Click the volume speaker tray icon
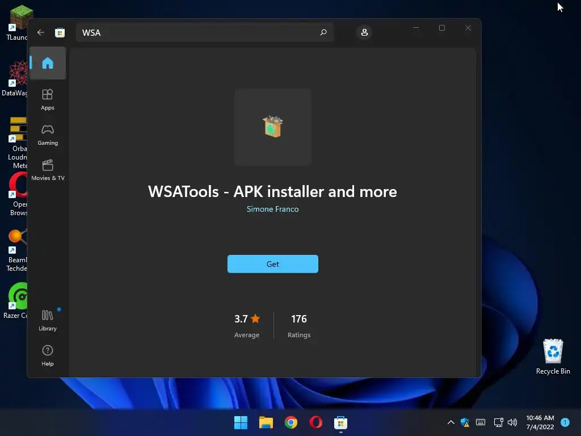The width and height of the screenshot is (581, 436). click(x=512, y=422)
